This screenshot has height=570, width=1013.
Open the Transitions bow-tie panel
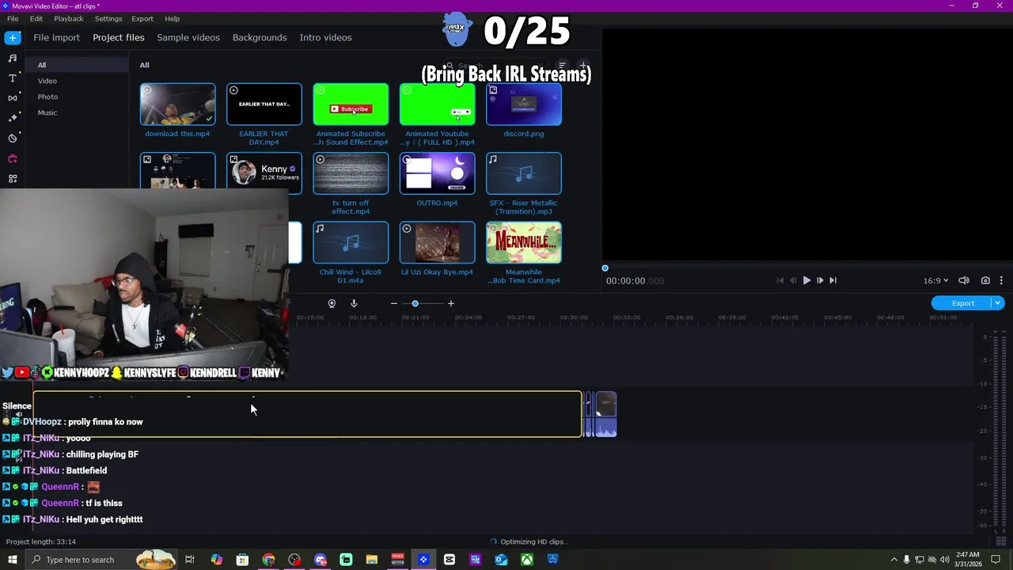pos(13,97)
